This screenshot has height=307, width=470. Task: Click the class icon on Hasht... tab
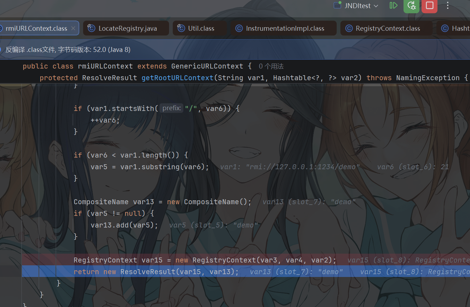(x=445, y=28)
